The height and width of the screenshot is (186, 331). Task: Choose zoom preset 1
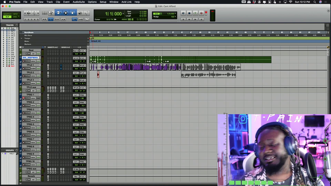click(x=25, y=19)
